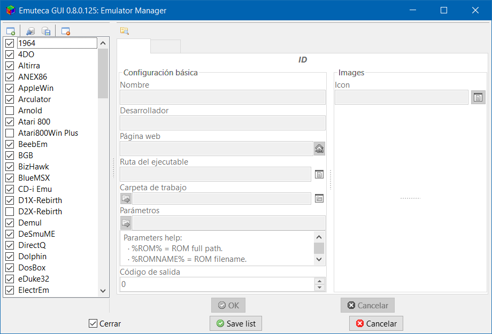Open the web page home icon
Viewport: 492px width, 334px height.
319,149
